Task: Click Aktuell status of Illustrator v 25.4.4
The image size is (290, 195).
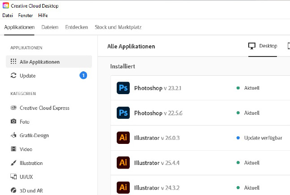Action: tap(248, 163)
